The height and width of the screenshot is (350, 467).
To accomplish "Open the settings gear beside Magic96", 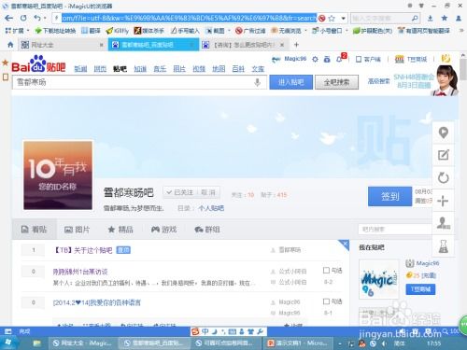I will pos(315,59).
